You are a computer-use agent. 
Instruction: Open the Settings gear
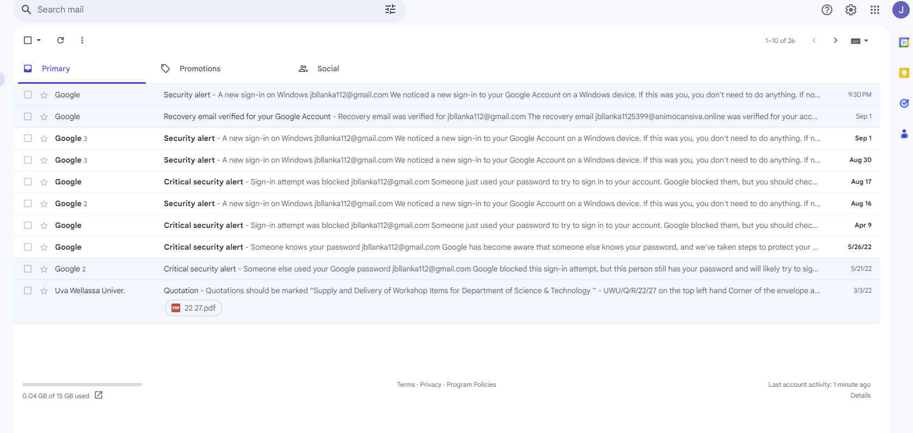(x=851, y=10)
